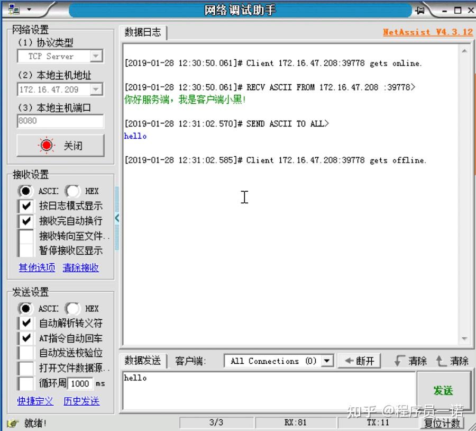The height and width of the screenshot is (431, 476).
Task: Open the All Connections client dropdown
Action: 326,361
